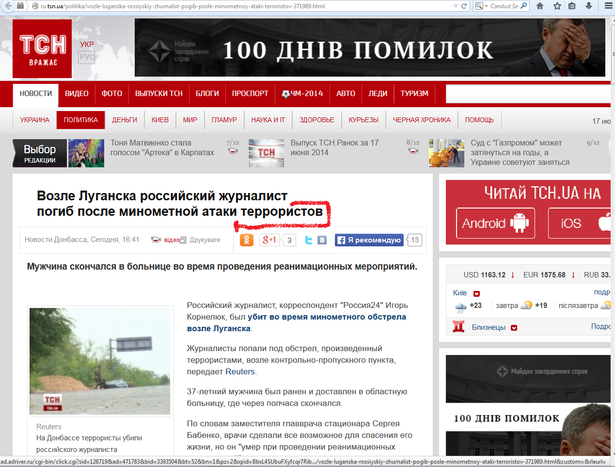This screenshot has width=615, height=467.
Task: Expand the Київ weather city dropdown
Action: pos(476,293)
